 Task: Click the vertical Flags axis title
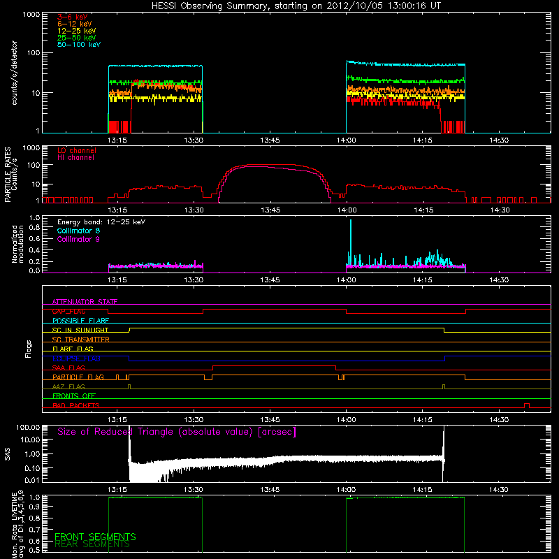click(x=29, y=349)
